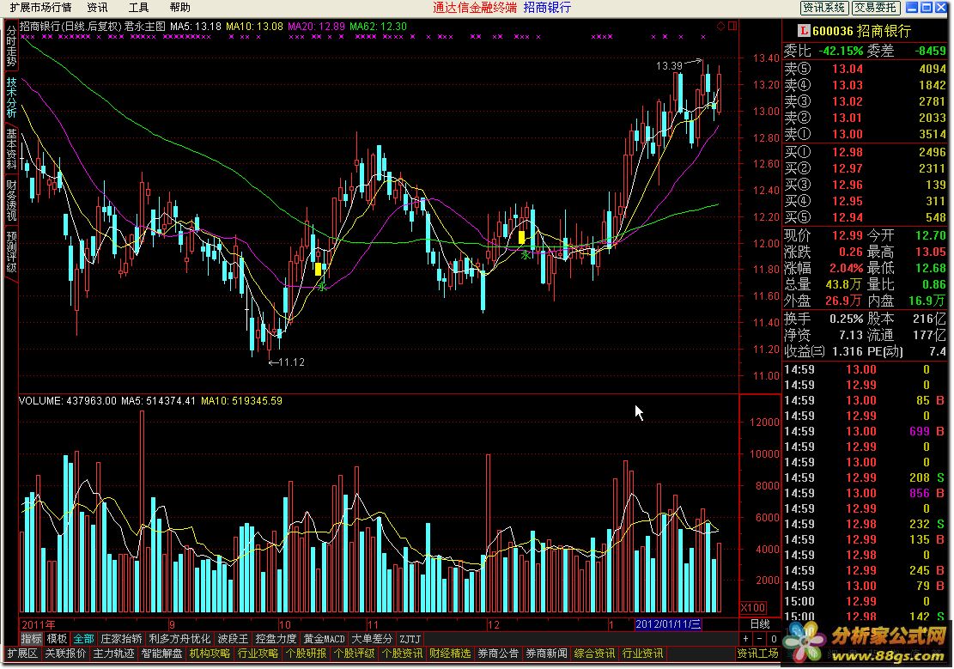Screen dimensions: 954x669
Task: Click the 现价 12.99 value
Action: (847, 235)
